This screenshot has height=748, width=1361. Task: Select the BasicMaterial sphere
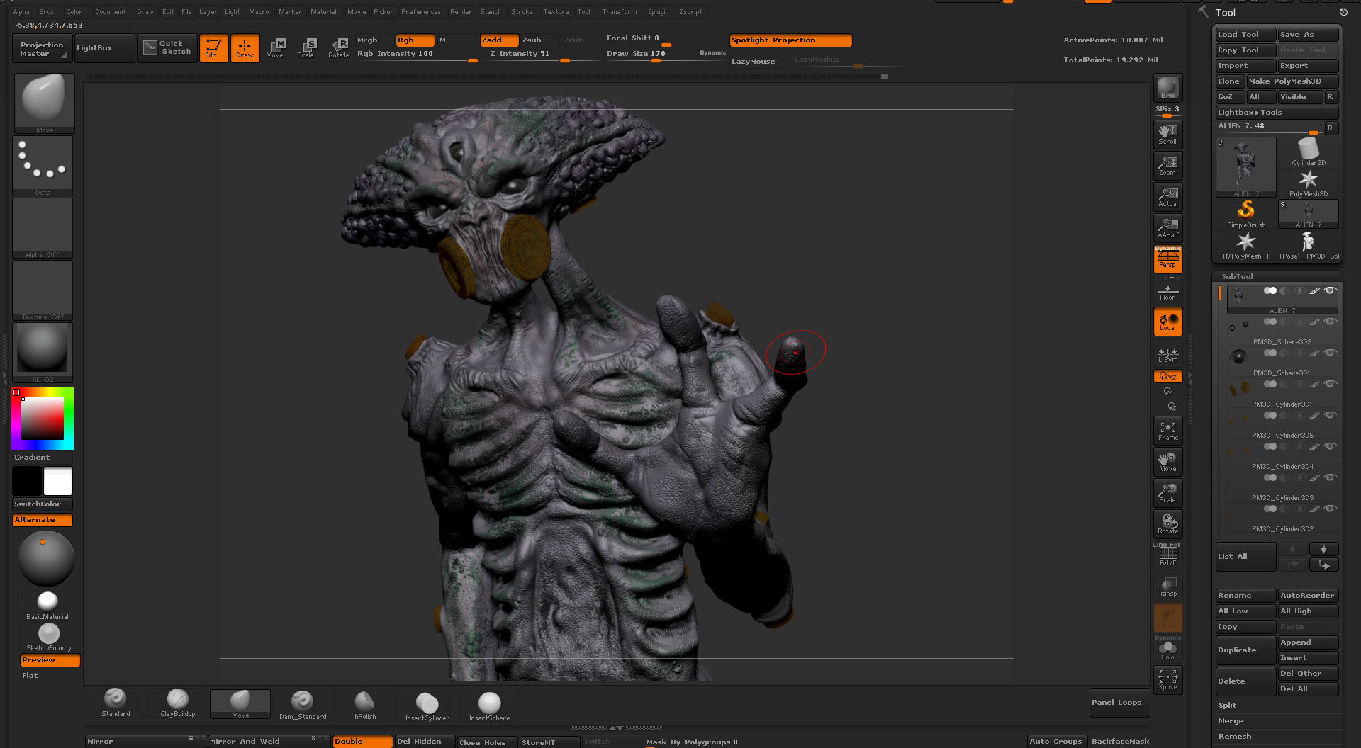click(47, 606)
